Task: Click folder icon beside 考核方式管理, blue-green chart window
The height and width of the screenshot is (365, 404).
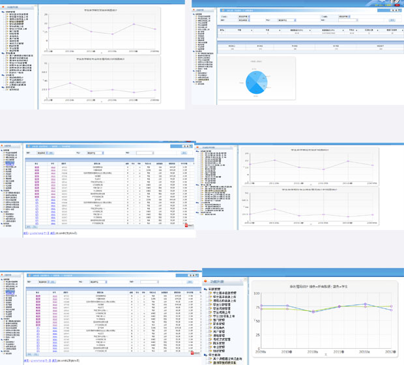Action: click(x=210, y=339)
